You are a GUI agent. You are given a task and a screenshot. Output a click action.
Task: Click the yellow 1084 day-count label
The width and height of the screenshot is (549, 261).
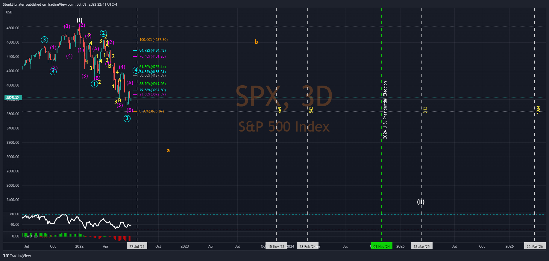pyautogui.click(x=538, y=109)
